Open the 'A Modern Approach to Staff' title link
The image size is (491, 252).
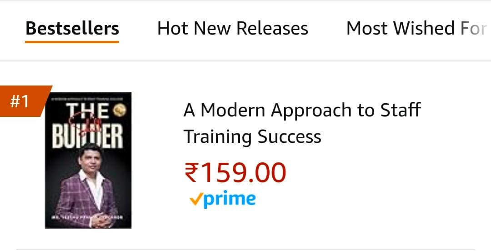click(302, 111)
